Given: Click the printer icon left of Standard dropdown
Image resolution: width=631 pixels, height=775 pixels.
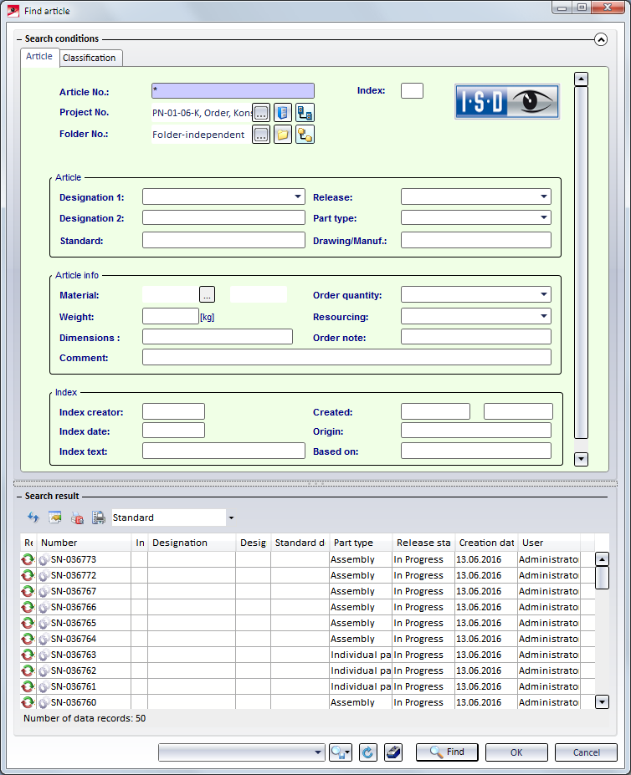Looking at the screenshot, I should point(98,518).
